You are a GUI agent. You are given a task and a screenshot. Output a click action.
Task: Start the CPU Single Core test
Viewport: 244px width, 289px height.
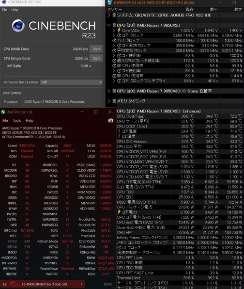[96, 58]
